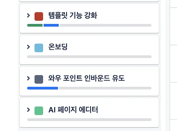The width and height of the screenshot is (177, 131).
Task: Open the 온보딩 epic title
Action: pos(58,47)
